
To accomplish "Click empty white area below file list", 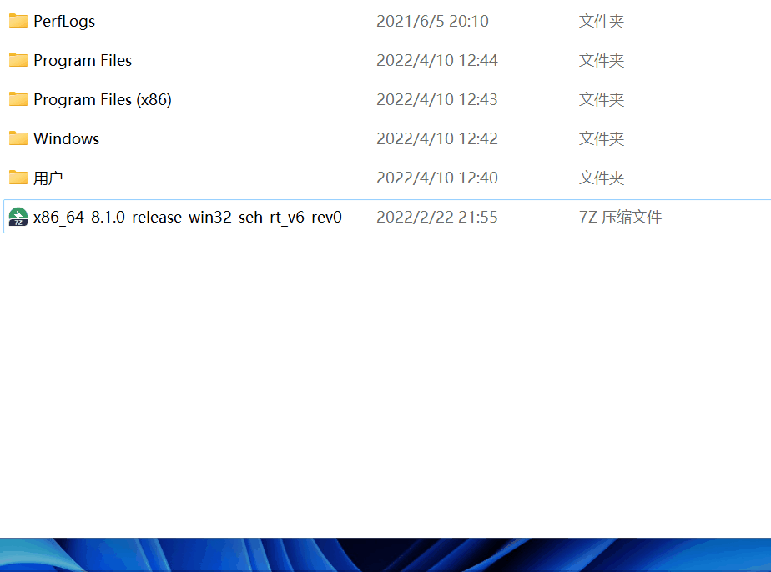I will [x=385, y=384].
